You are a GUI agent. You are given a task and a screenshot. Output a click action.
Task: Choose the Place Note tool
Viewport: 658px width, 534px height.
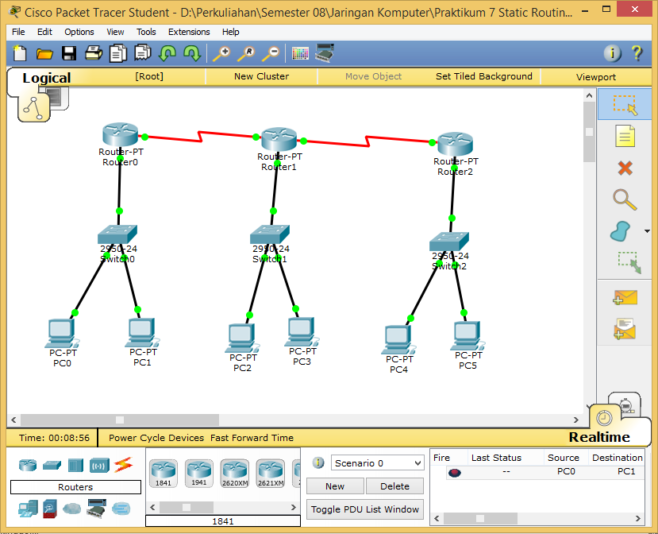[625, 136]
